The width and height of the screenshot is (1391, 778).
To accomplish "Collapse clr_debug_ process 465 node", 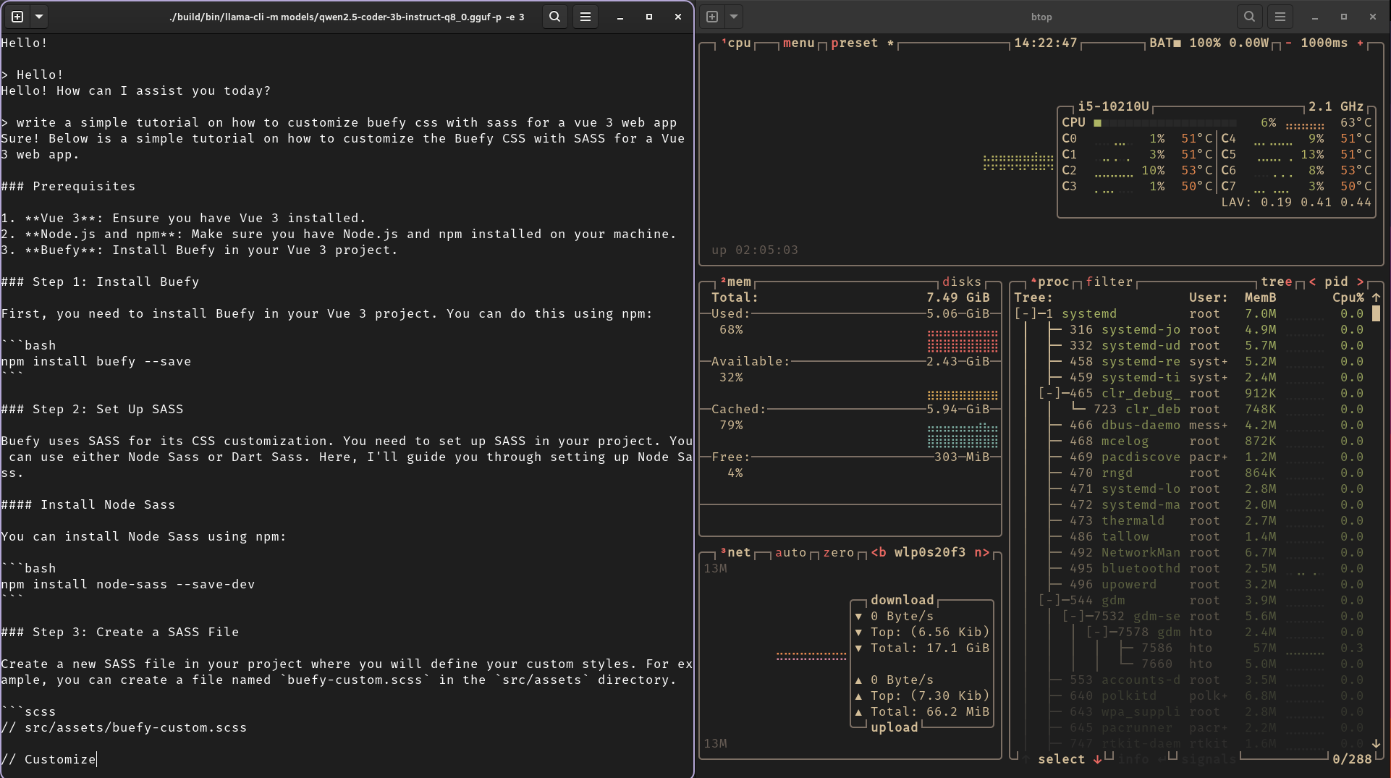I will [x=1049, y=393].
